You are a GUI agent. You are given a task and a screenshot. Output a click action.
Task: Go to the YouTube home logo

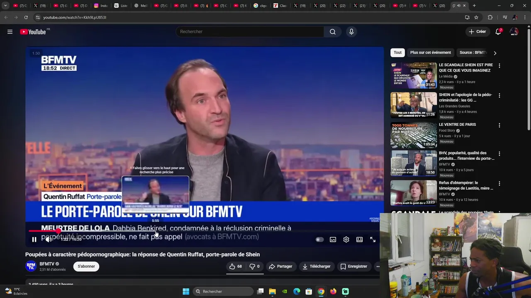click(x=33, y=32)
